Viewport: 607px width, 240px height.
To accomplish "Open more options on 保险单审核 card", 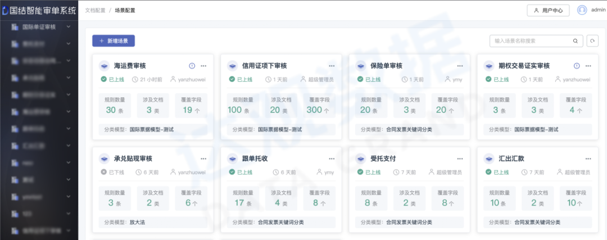I will point(460,66).
